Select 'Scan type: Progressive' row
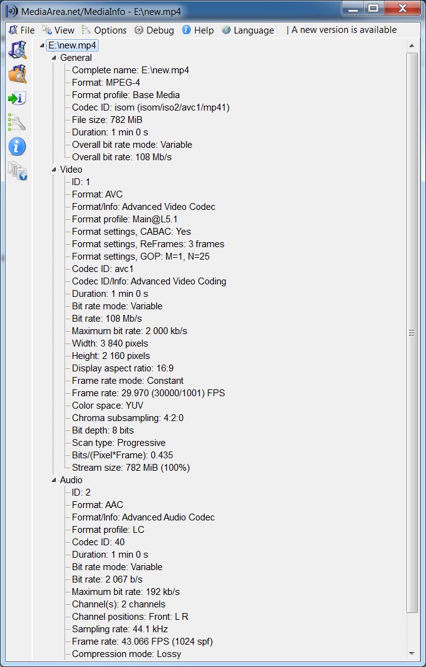426x667 pixels. [x=119, y=443]
